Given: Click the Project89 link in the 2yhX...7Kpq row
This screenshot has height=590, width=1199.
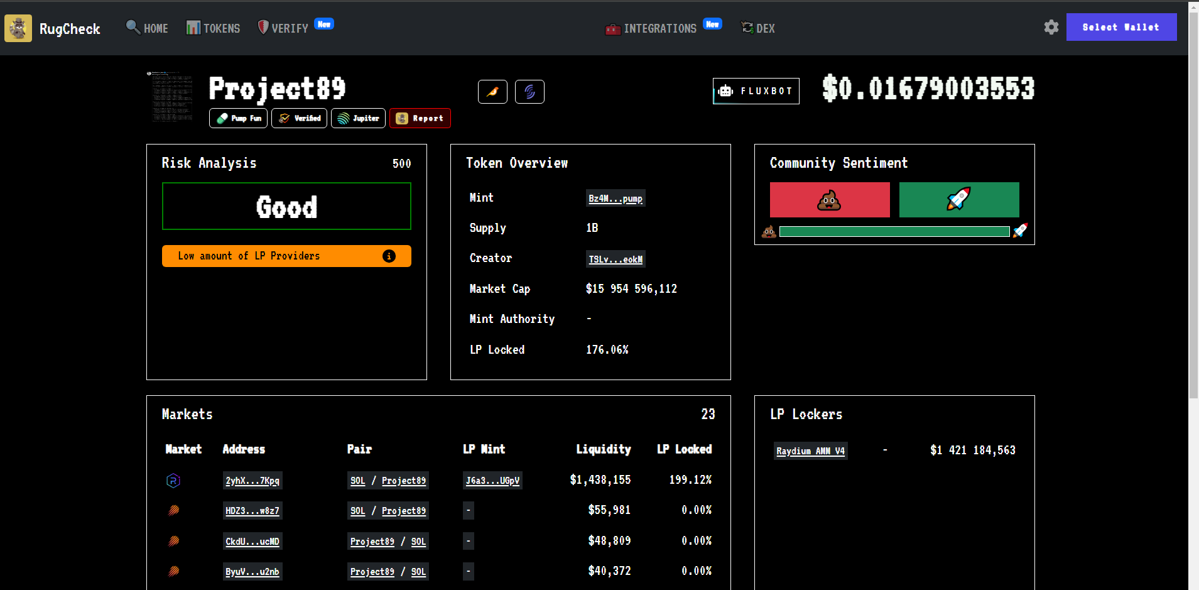Looking at the screenshot, I should (x=404, y=481).
